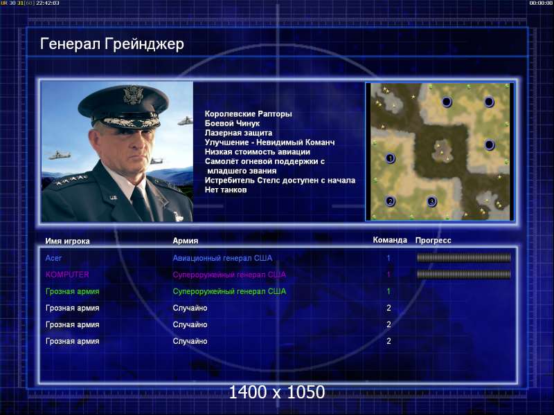This screenshot has width=554, height=415.
Task: Click KOMPUTER's loading progress bar
Action: coord(463,275)
